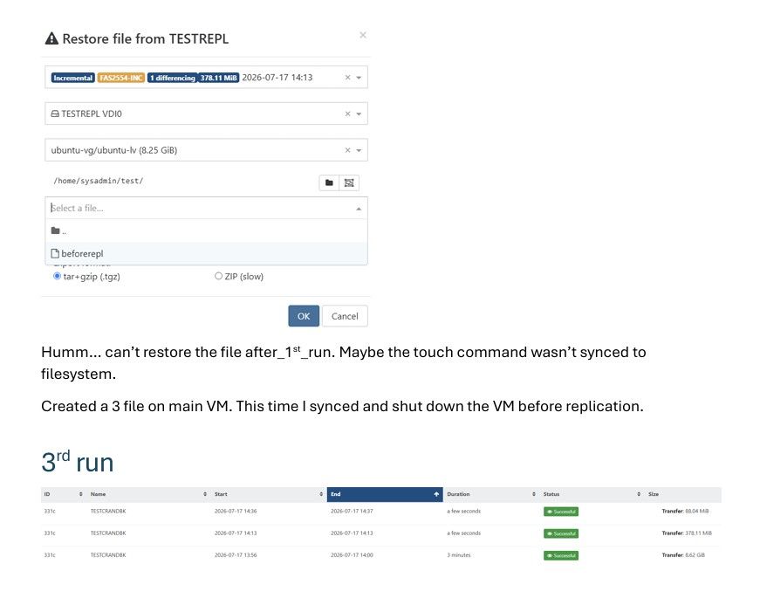Screen dimensions: 760x605
Task: Clear the Incremental backup selection with X
Action: point(347,78)
